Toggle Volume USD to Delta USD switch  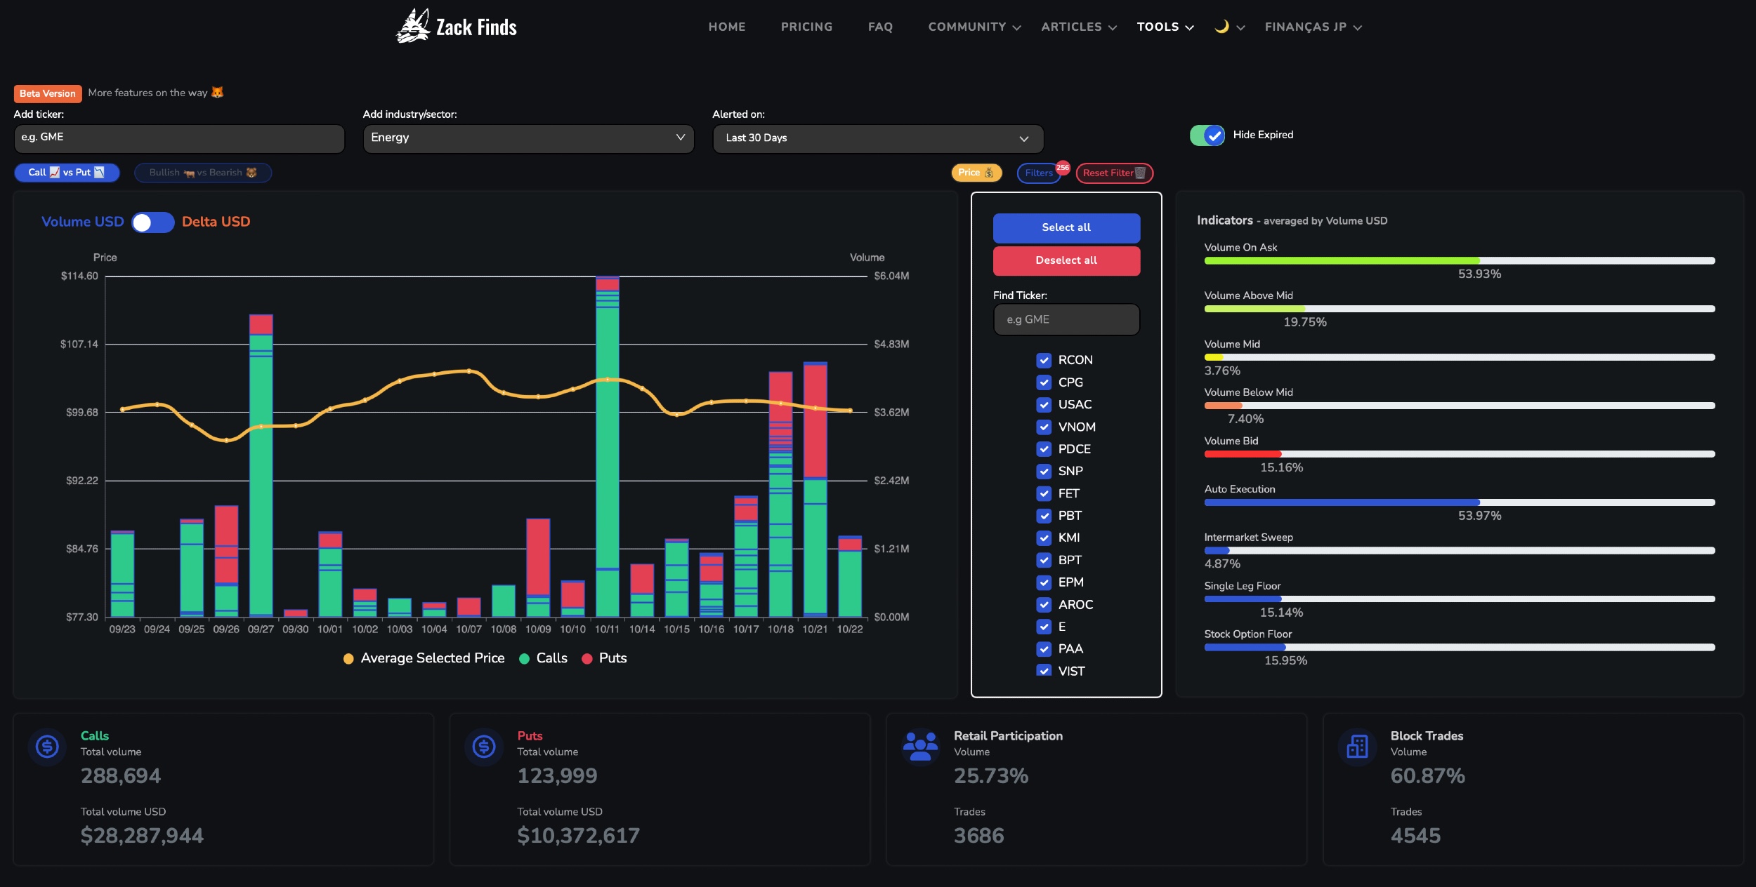click(x=153, y=222)
